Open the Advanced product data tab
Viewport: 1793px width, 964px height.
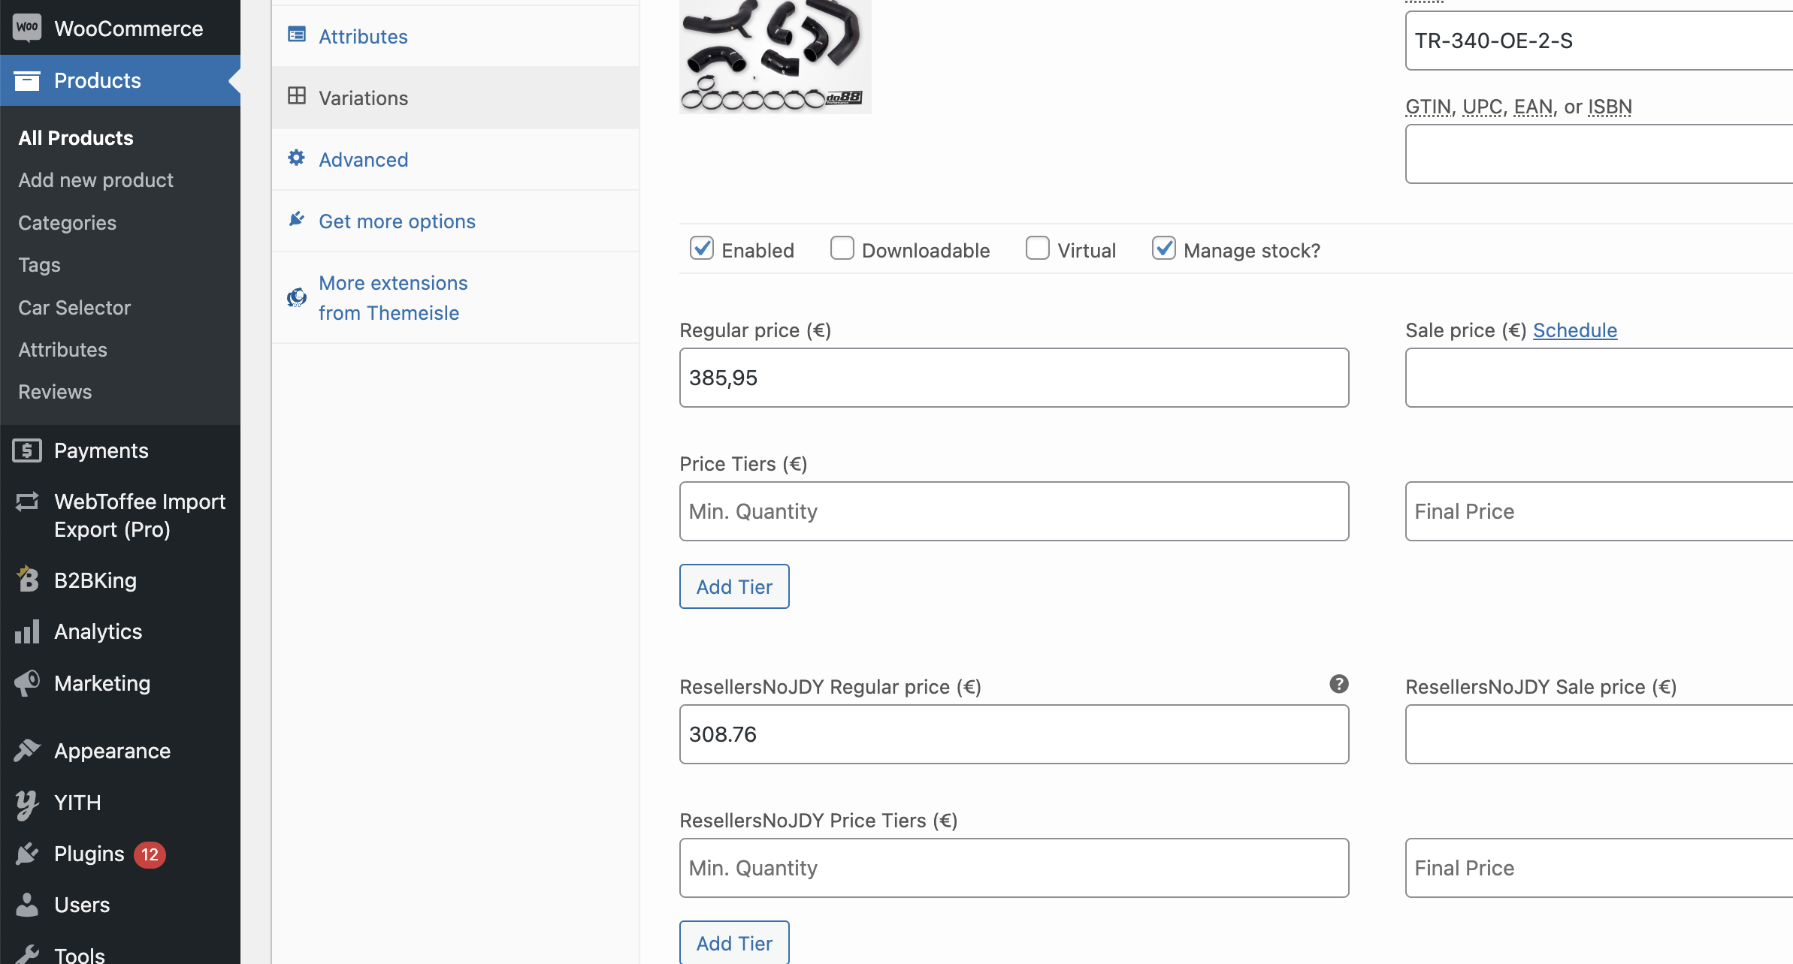[455, 159]
